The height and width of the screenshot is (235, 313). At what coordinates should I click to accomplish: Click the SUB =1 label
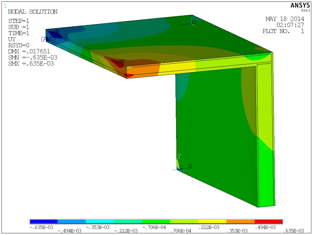[x=19, y=27]
